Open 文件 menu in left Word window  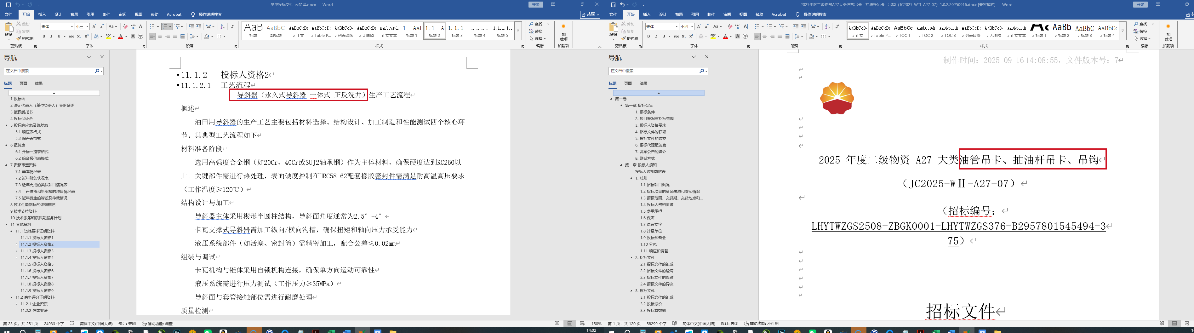click(x=8, y=14)
